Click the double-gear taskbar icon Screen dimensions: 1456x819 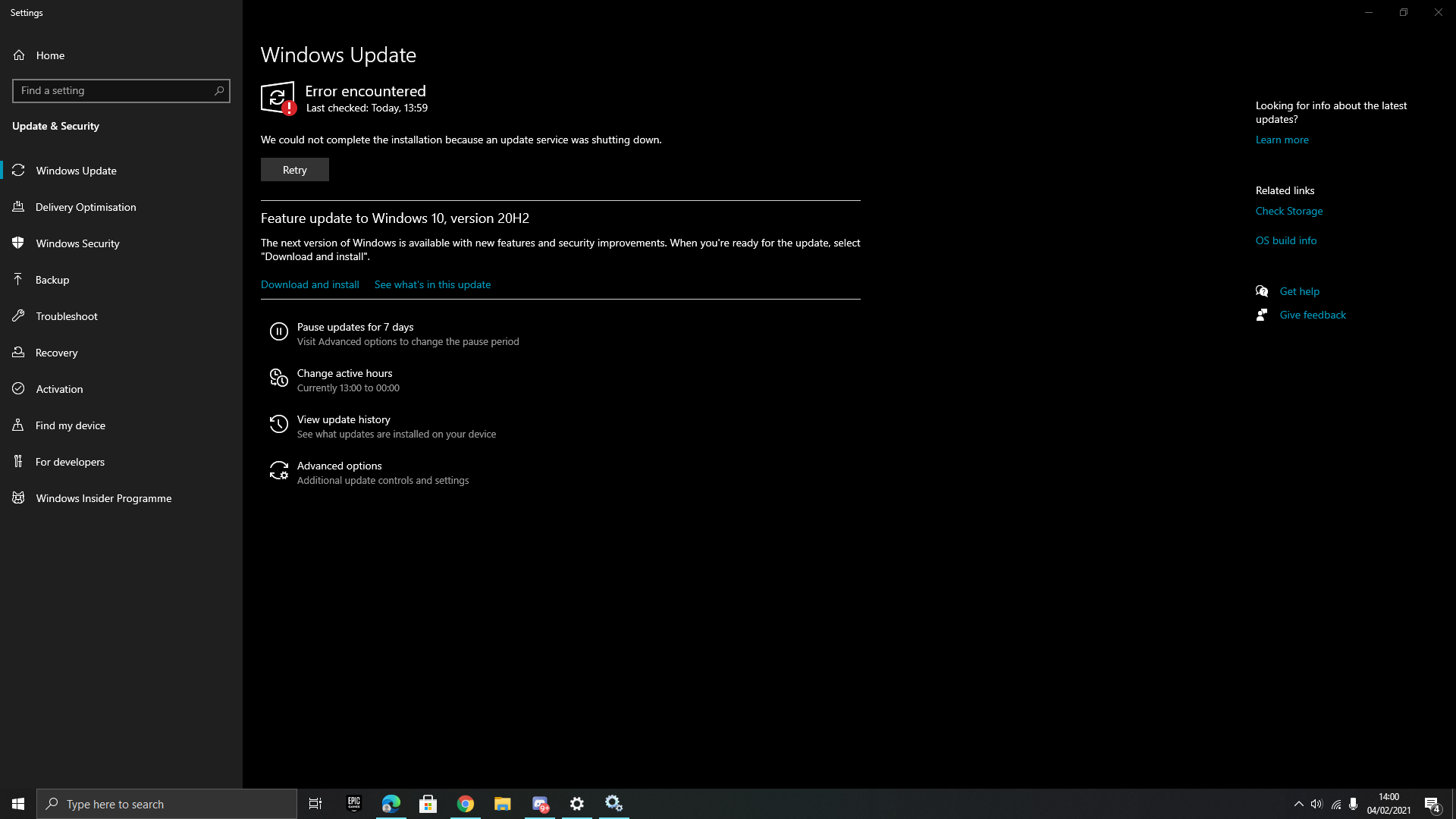(614, 804)
